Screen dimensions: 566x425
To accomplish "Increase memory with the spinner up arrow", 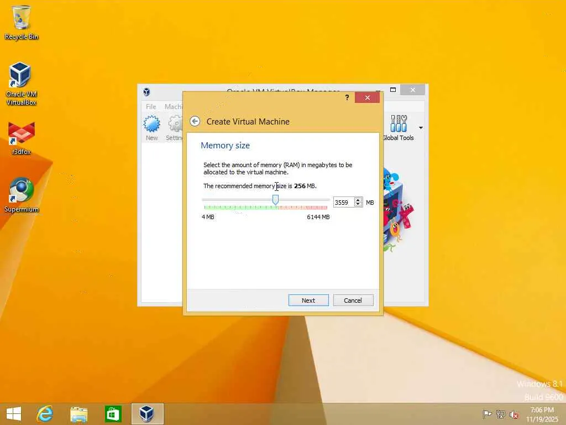I will click(358, 199).
